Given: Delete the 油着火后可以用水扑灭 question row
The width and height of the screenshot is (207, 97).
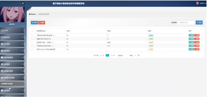Looking at the screenshot, I should pos(197,39).
